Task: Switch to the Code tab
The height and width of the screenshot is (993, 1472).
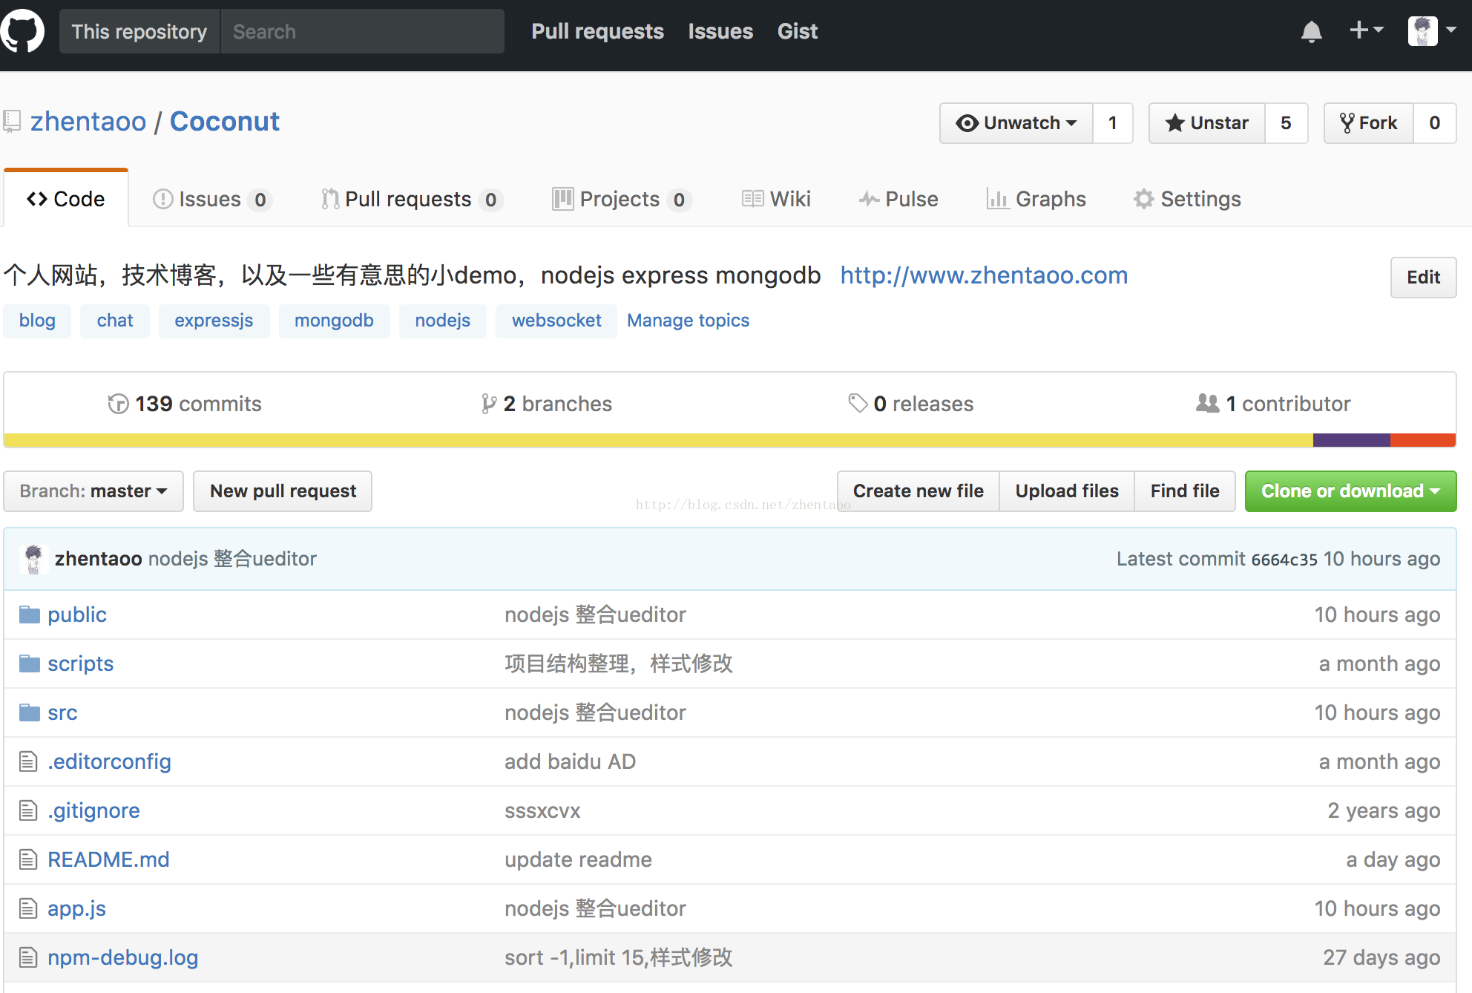Action: coord(66,199)
